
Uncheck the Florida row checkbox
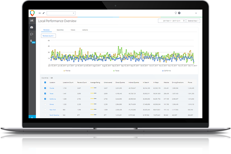tap(45, 88)
